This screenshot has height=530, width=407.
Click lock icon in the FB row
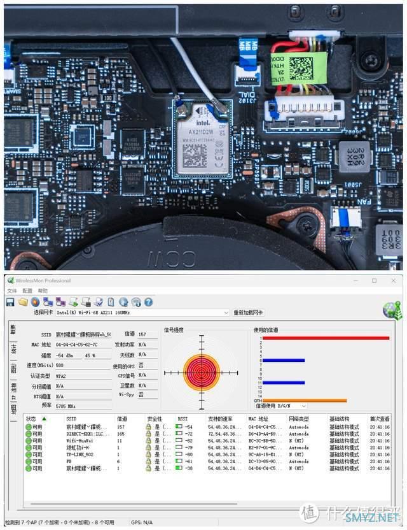point(148,461)
